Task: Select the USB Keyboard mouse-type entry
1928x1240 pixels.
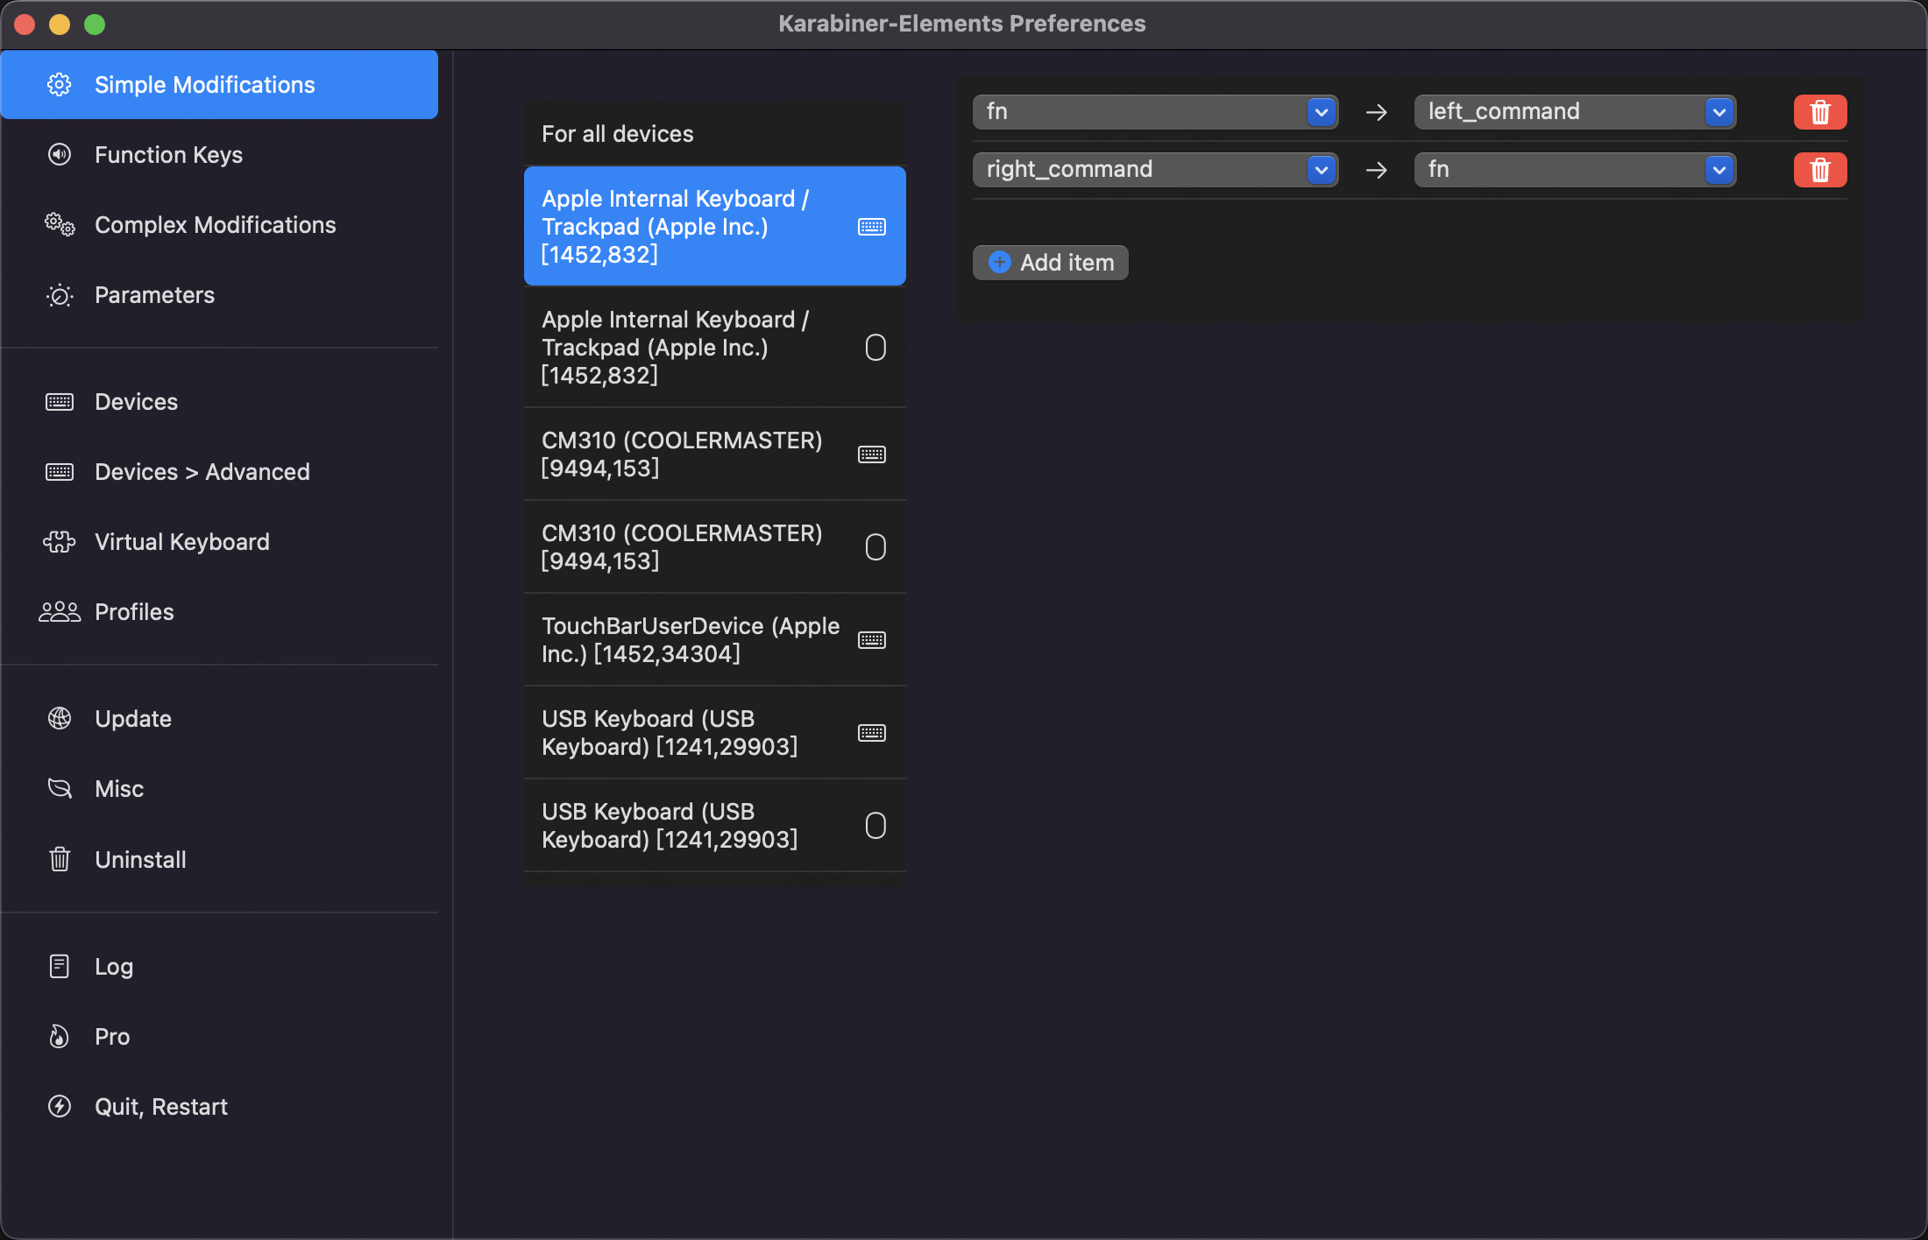Action: pyautogui.click(x=715, y=826)
